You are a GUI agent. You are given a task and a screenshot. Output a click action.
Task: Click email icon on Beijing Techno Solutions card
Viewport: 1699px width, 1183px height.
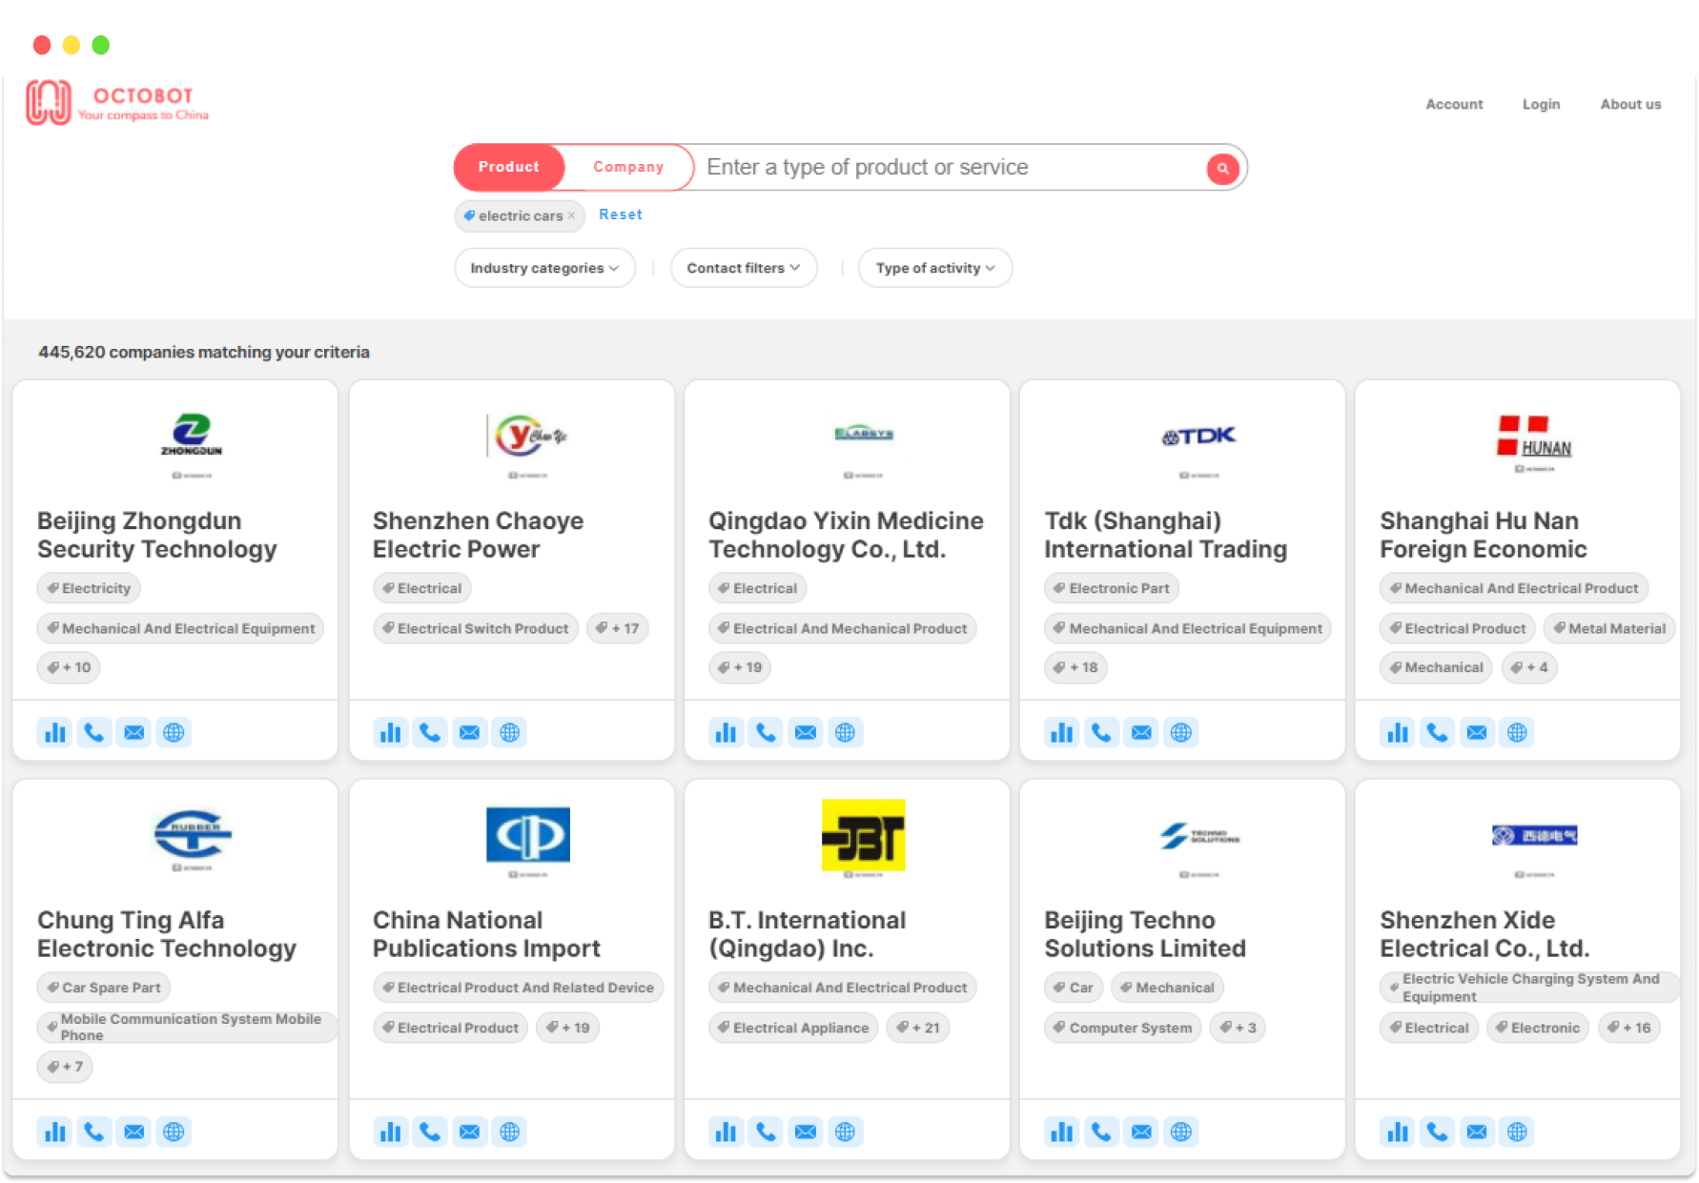1141,1132
